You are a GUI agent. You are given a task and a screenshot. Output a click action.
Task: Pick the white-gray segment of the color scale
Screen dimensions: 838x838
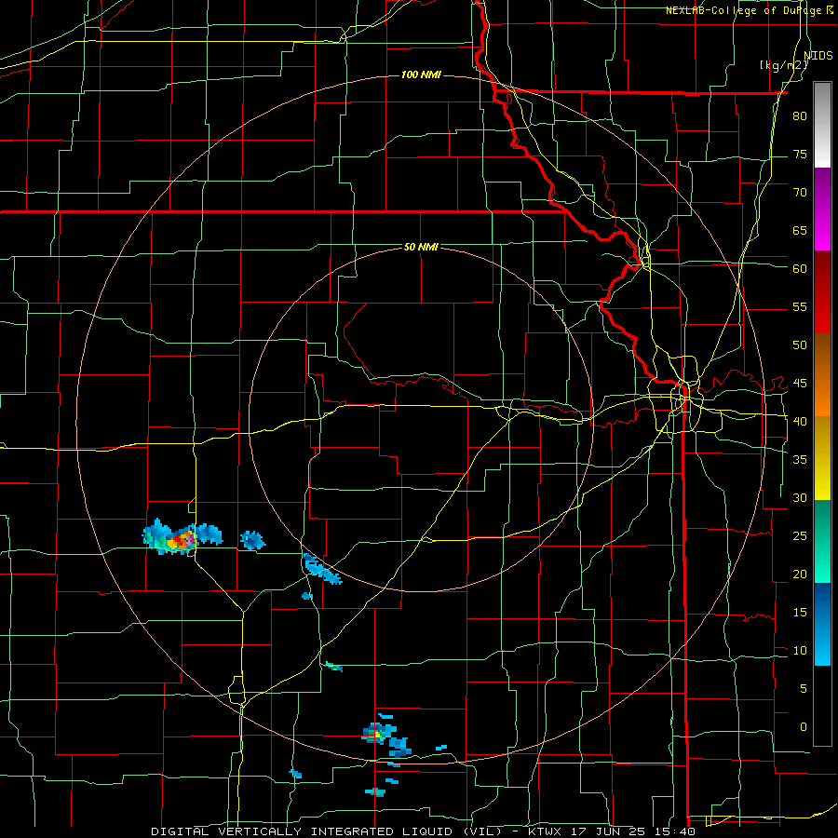[x=822, y=125]
